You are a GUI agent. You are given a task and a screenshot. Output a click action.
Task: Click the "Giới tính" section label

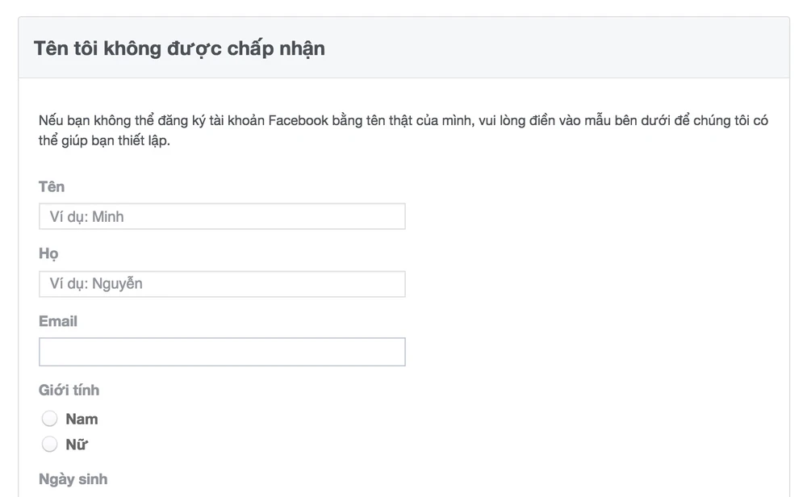(69, 390)
